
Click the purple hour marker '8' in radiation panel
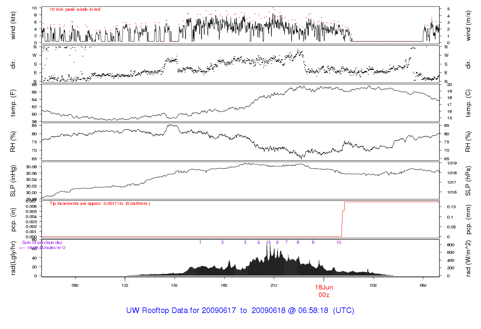[x=298, y=243]
